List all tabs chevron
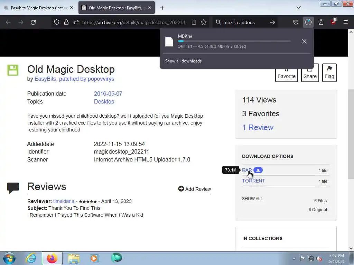The image size is (354, 265). (298, 8)
